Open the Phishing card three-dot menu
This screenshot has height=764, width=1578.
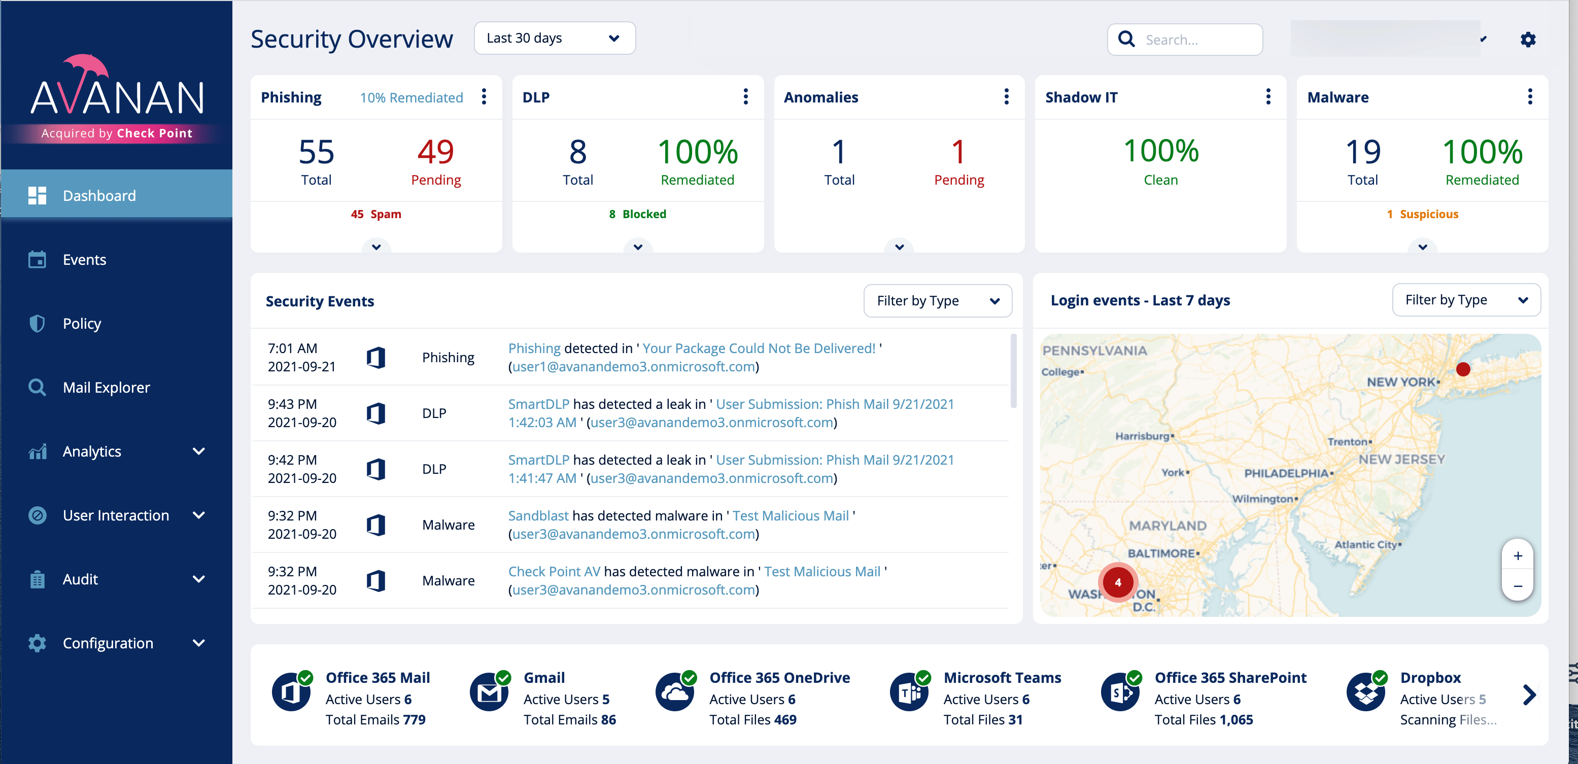(x=484, y=97)
